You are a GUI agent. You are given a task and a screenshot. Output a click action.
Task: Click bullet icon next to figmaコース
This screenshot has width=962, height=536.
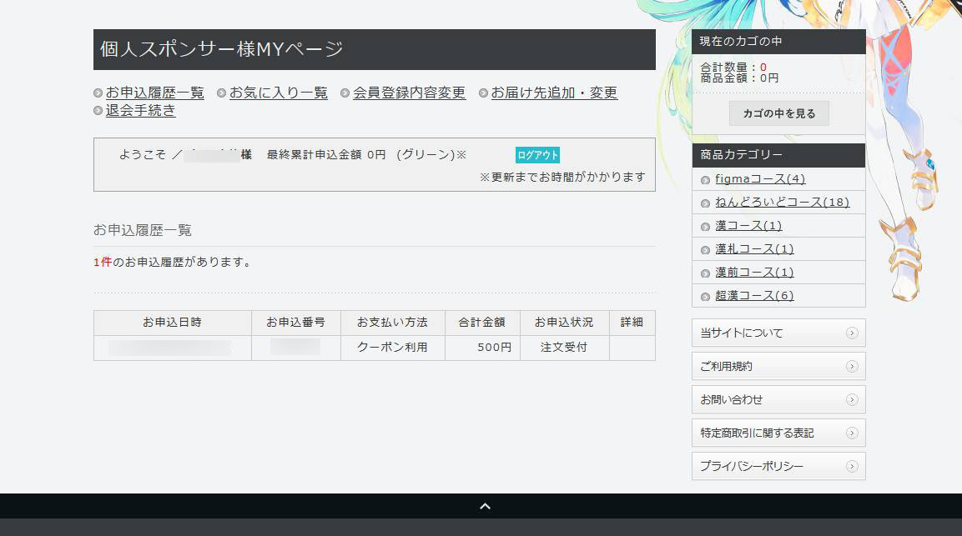[x=706, y=180]
